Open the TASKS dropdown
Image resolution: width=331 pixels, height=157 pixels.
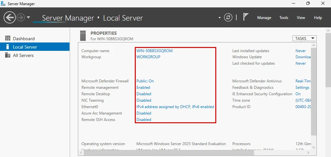[304, 39]
